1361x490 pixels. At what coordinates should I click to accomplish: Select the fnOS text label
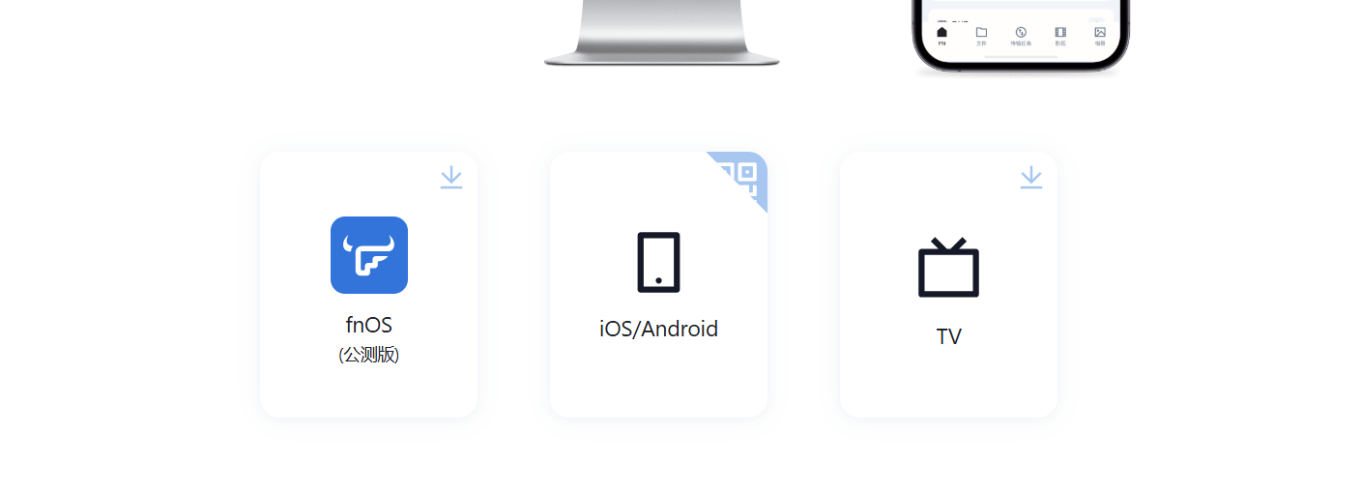point(369,325)
